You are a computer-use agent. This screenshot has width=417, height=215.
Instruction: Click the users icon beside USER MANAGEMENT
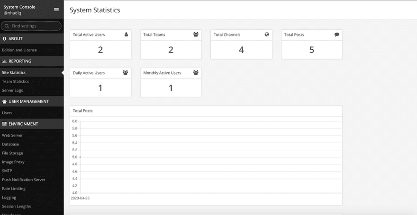[4, 102]
